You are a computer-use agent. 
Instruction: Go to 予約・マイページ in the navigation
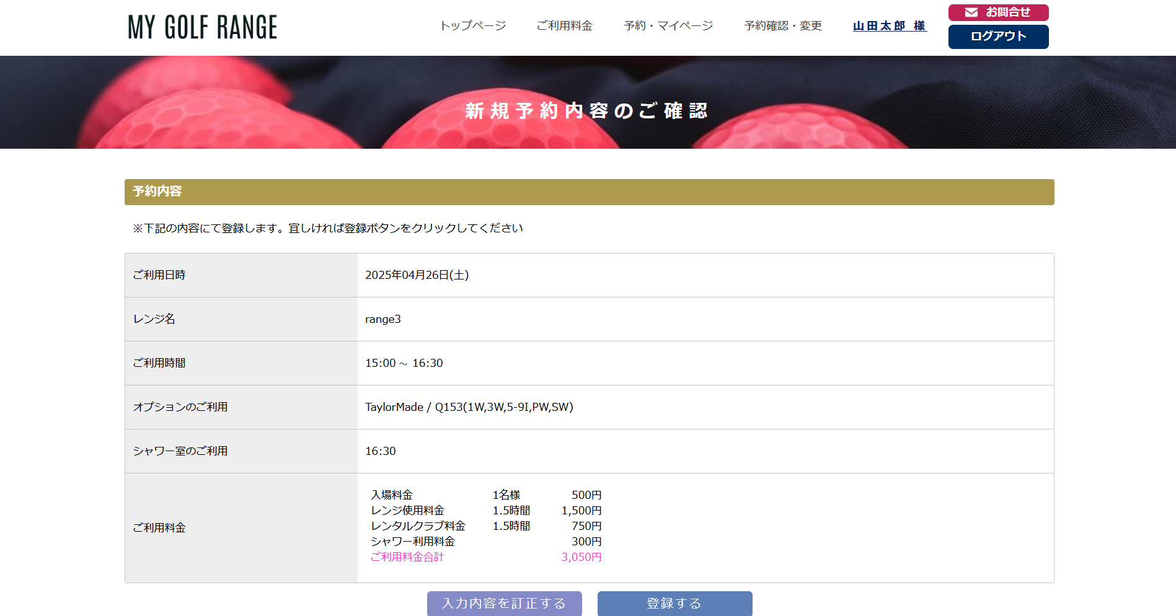click(668, 25)
